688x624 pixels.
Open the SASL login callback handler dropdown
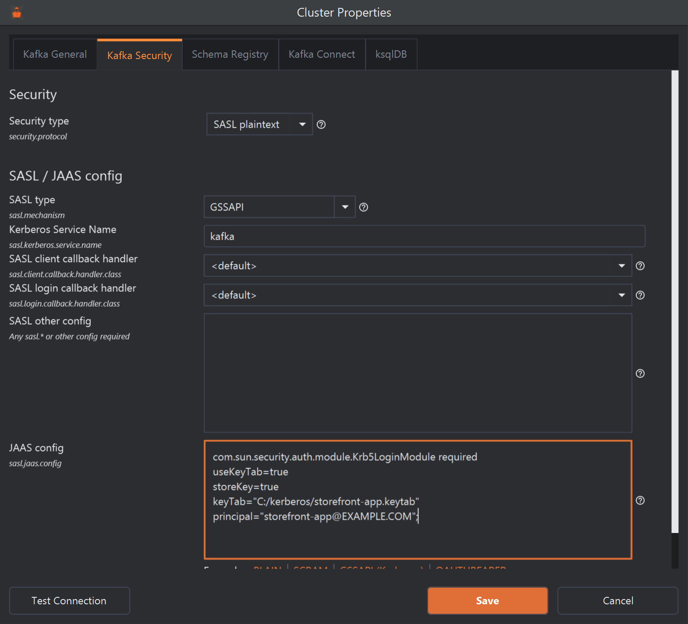[418, 295]
